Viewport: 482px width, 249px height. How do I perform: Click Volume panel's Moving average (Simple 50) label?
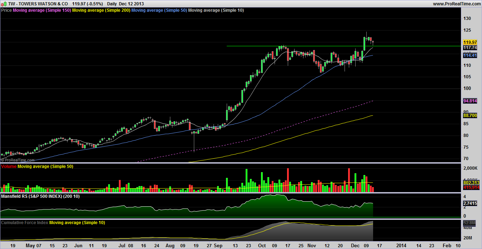point(45,166)
